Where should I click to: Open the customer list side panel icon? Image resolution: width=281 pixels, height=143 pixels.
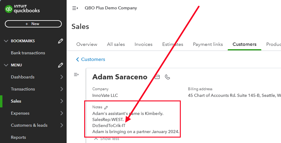tap(76, 75)
